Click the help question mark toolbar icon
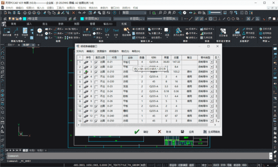 coord(115,13)
